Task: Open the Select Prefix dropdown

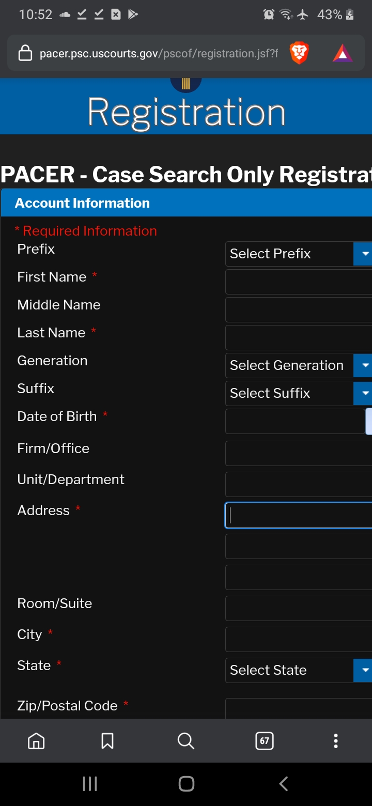Action: pos(299,254)
